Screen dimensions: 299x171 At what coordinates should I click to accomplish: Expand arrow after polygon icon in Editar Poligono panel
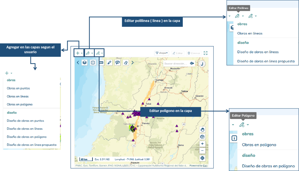coord(248,125)
